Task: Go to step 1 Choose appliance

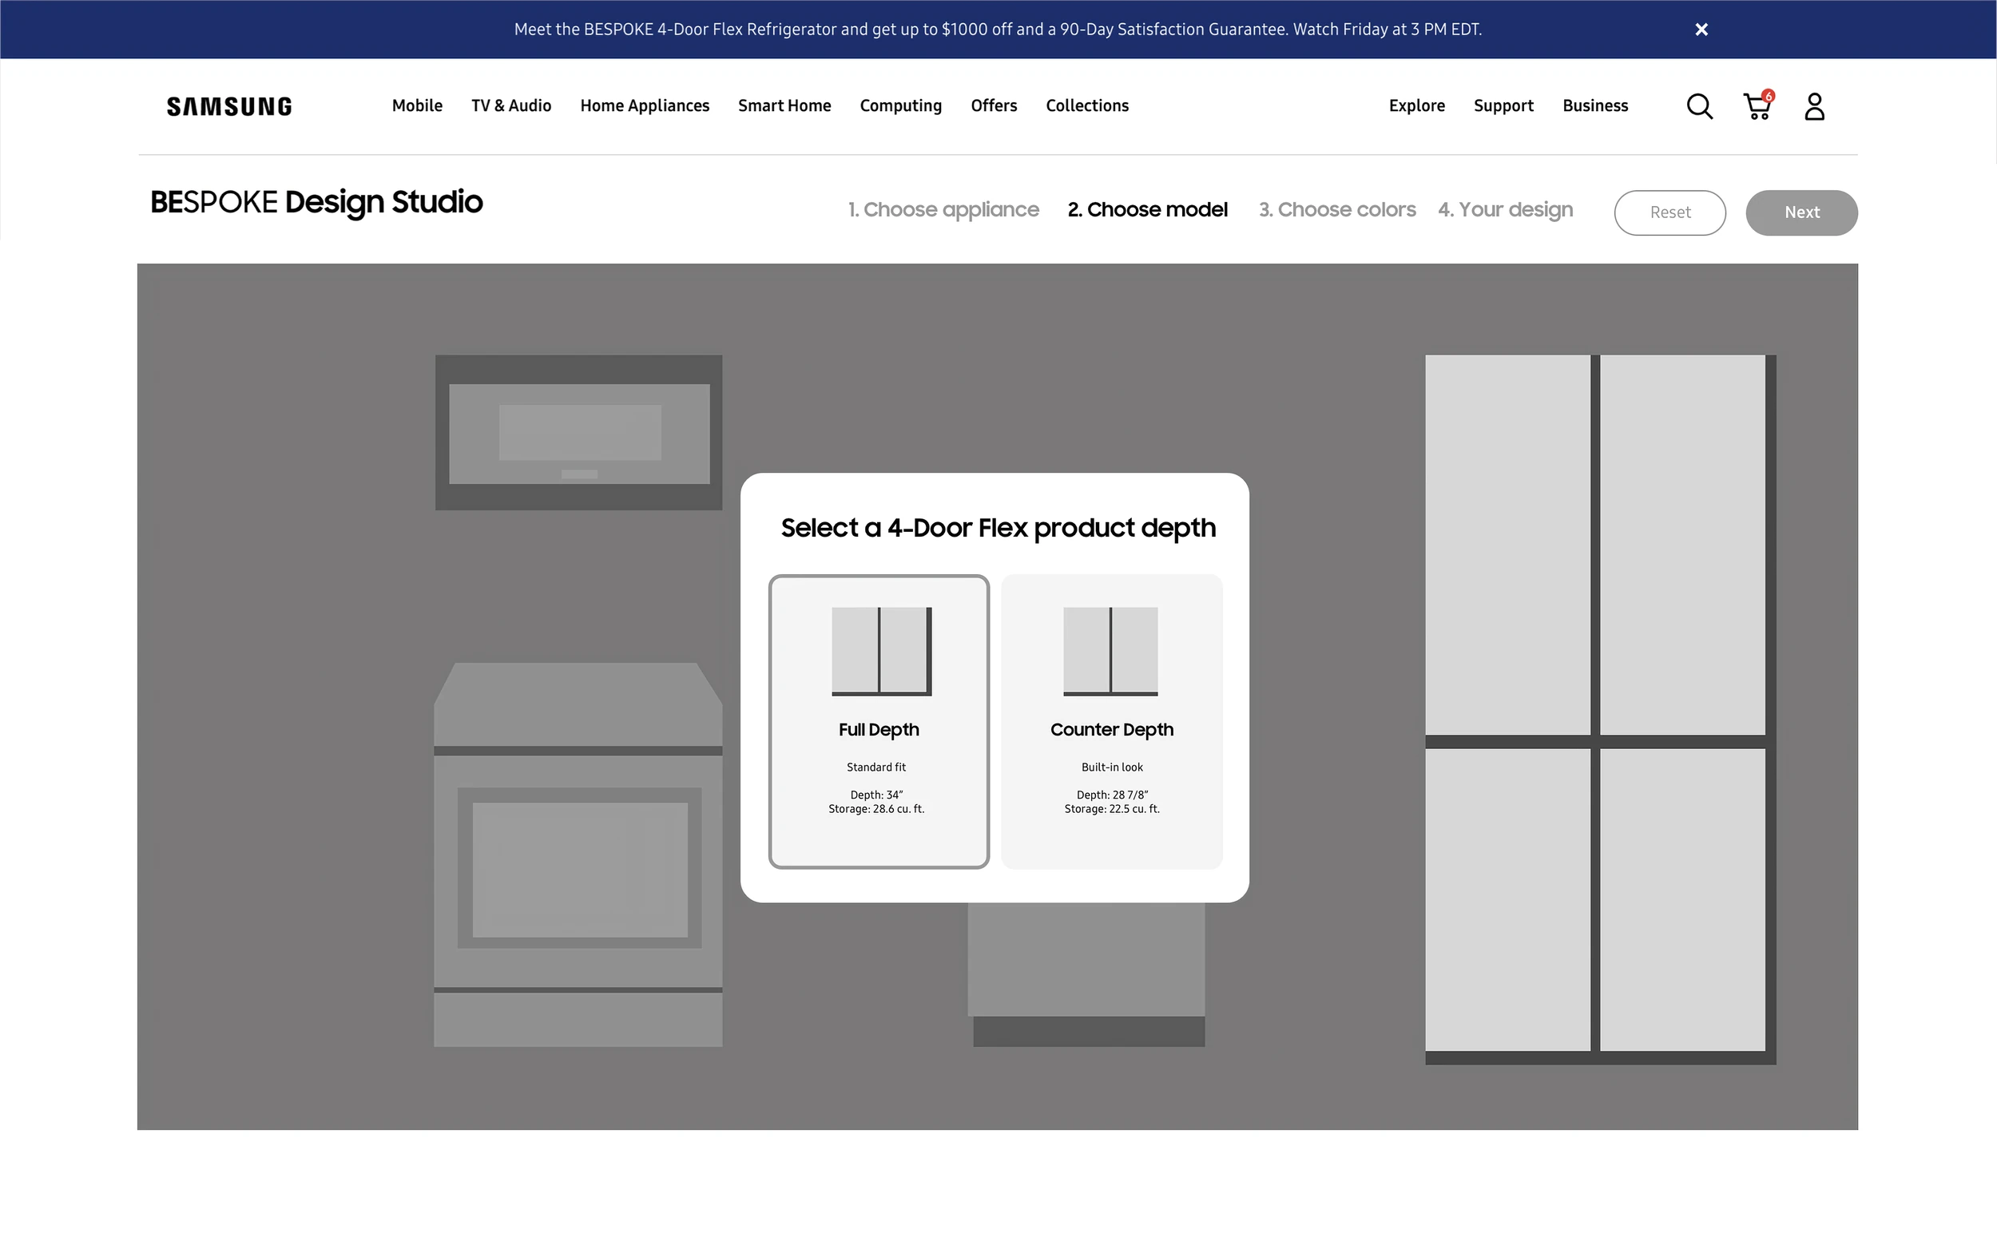Action: point(943,210)
